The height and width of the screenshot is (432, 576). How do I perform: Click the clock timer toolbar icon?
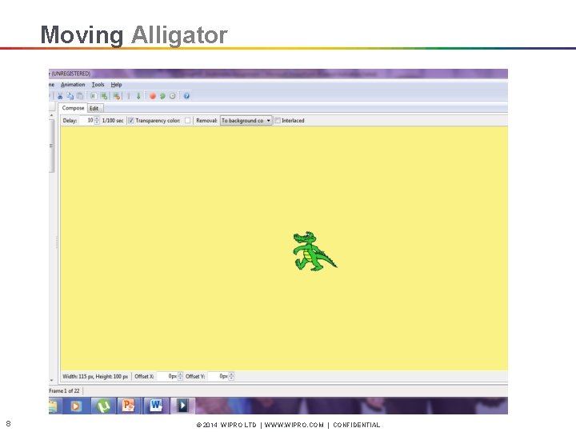[172, 96]
